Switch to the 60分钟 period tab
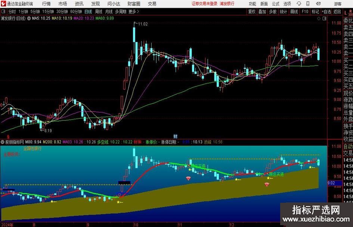 (76, 12)
